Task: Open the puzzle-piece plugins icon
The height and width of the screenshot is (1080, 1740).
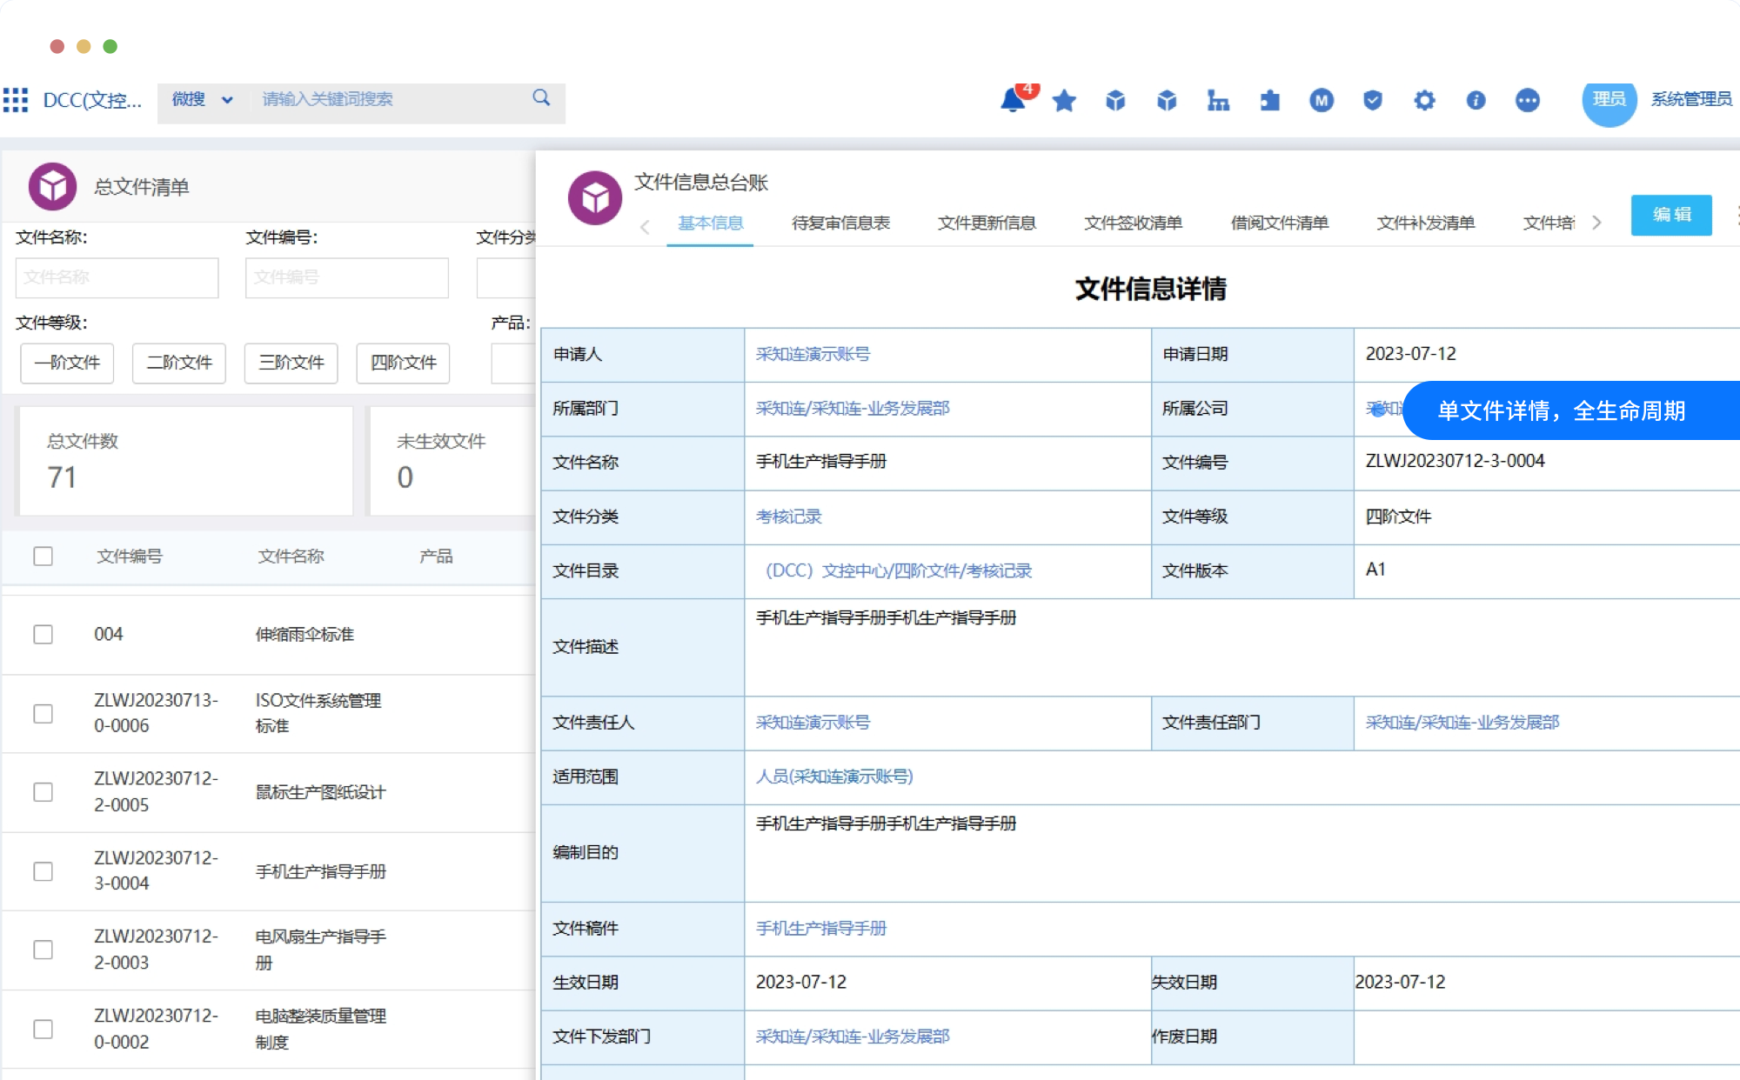Action: (1270, 101)
